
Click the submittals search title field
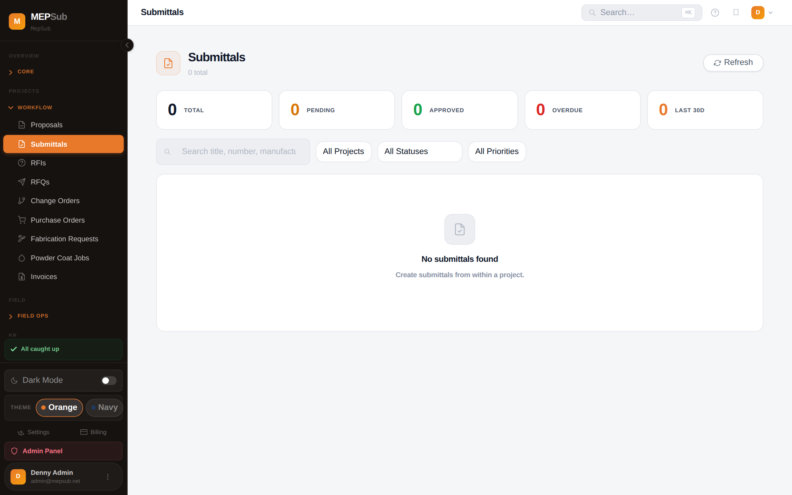pos(238,151)
